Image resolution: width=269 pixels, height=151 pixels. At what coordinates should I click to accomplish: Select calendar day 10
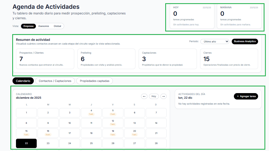(70, 123)
